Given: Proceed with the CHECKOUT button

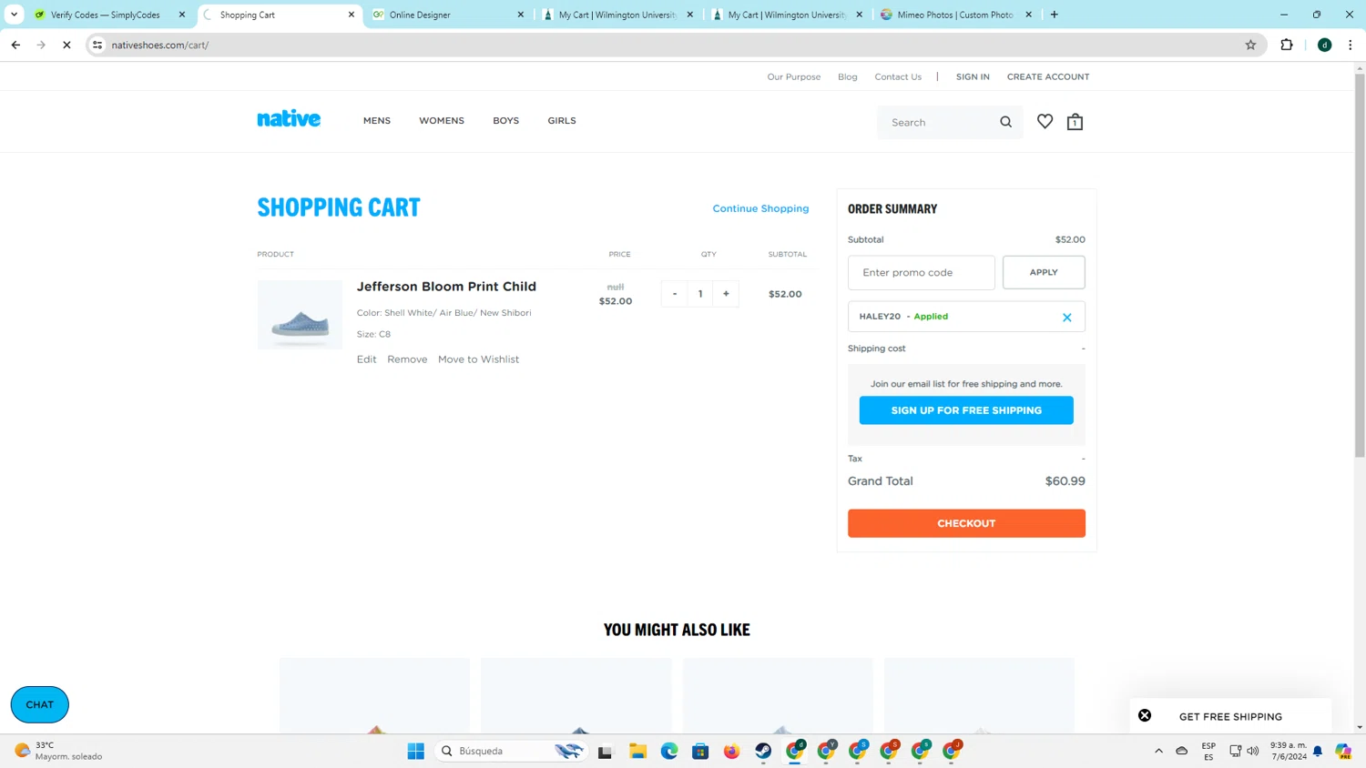Looking at the screenshot, I should [966, 523].
